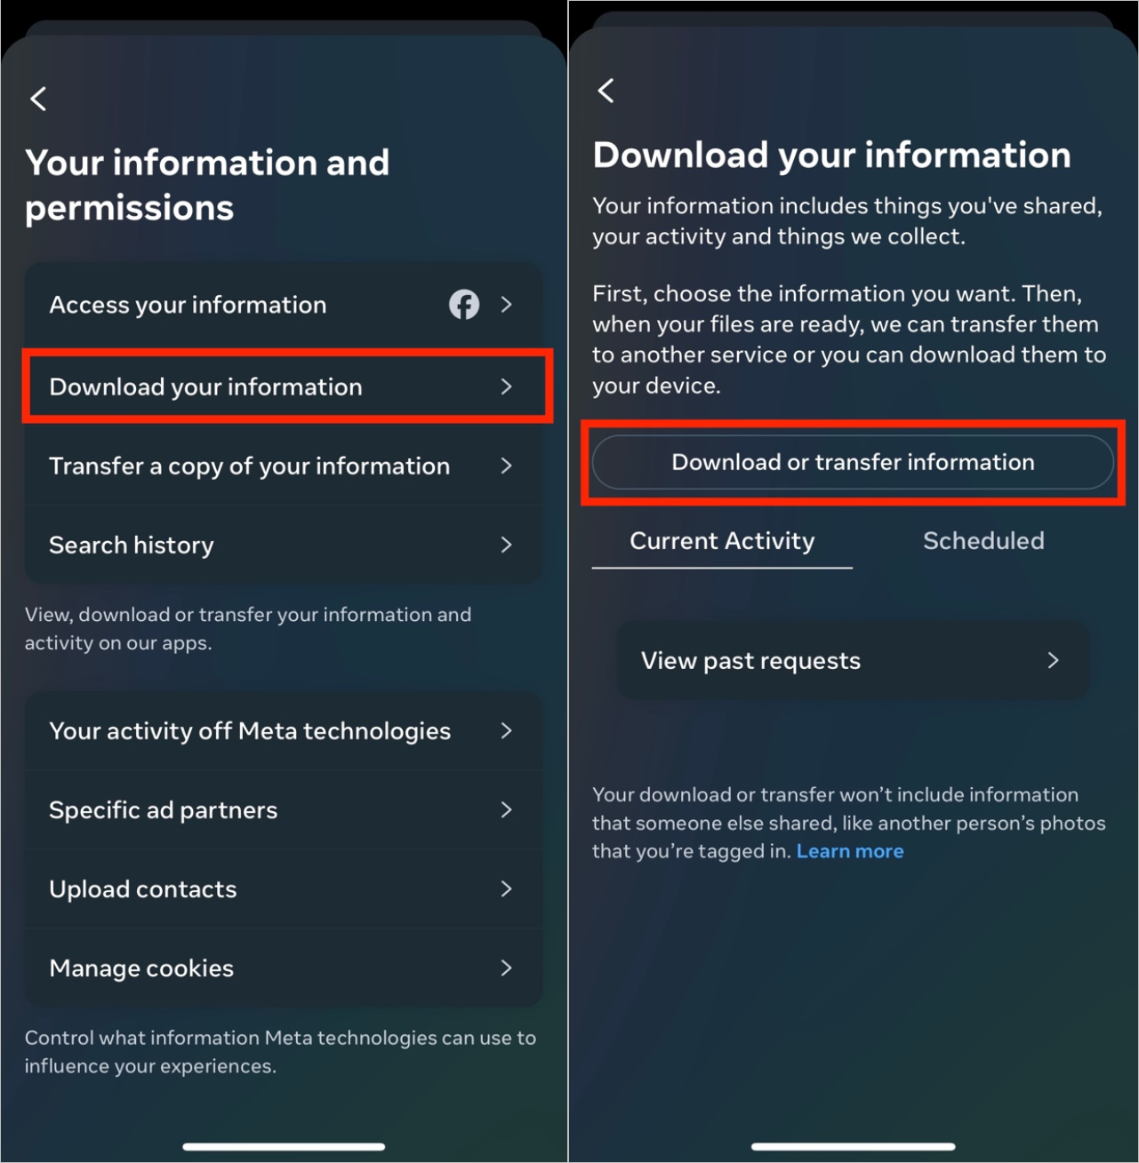Switch to Scheduled tab
Screen dimensions: 1139x1163
click(983, 541)
